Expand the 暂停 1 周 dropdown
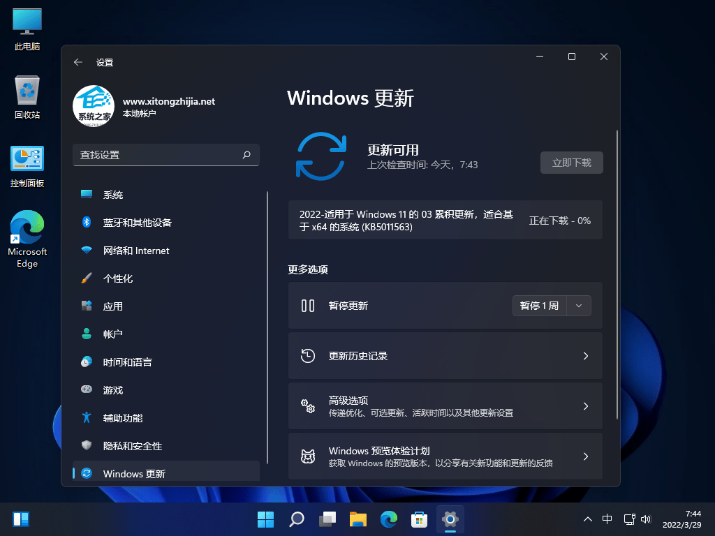Image resolution: width=715 pixels, height=536 pixels. [x=578, y=305]
